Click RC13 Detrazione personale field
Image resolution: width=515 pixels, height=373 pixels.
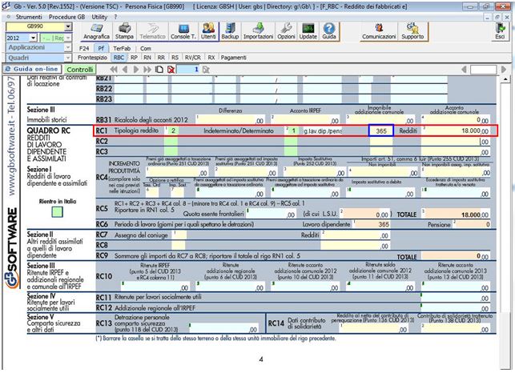tap(223, 329)
